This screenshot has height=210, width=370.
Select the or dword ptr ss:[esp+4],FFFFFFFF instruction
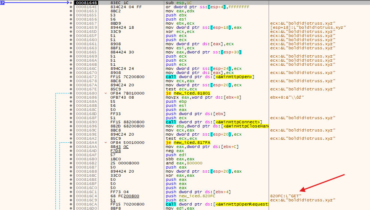pos(207,7)
